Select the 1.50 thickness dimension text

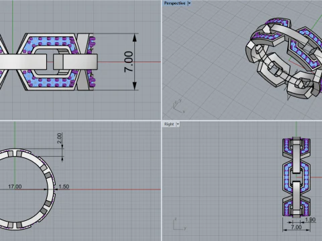[64, 186]
